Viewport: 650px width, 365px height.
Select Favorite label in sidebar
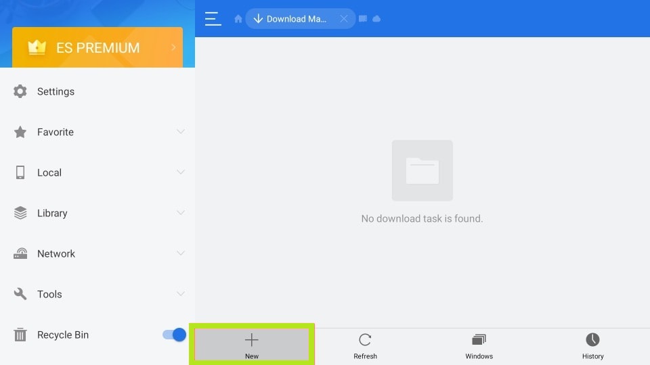coord(56,132)
